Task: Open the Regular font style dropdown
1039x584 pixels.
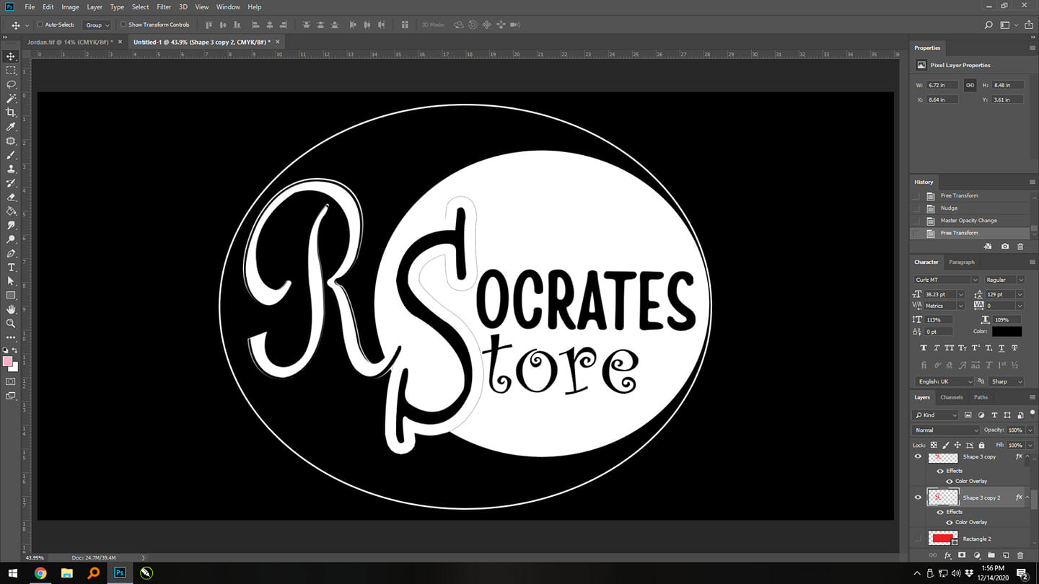Action: coord(1004,280)
